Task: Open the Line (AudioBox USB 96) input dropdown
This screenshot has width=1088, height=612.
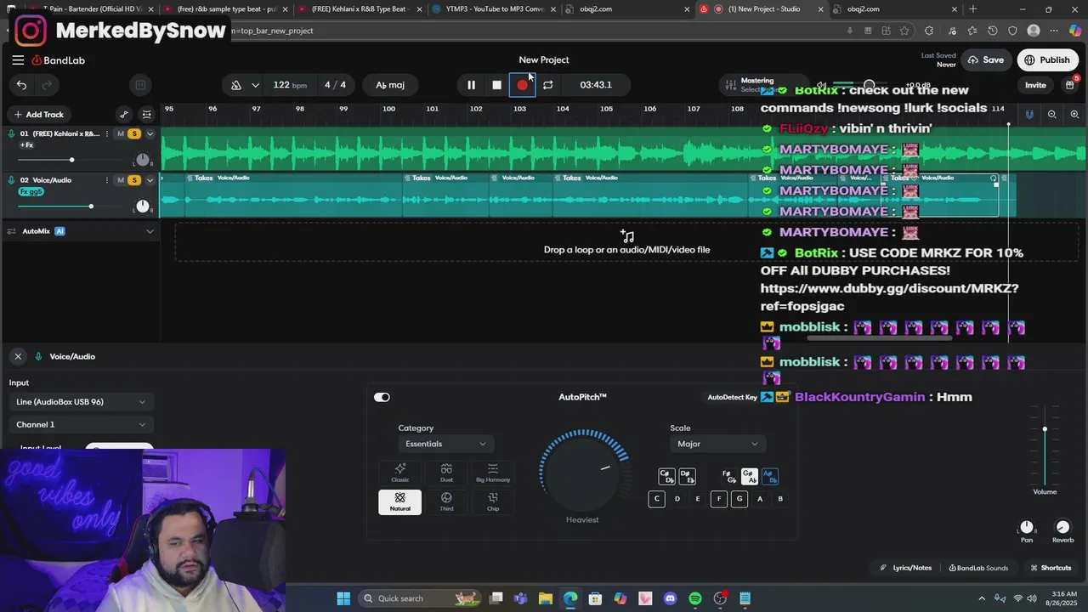Action: click(80, 402)
